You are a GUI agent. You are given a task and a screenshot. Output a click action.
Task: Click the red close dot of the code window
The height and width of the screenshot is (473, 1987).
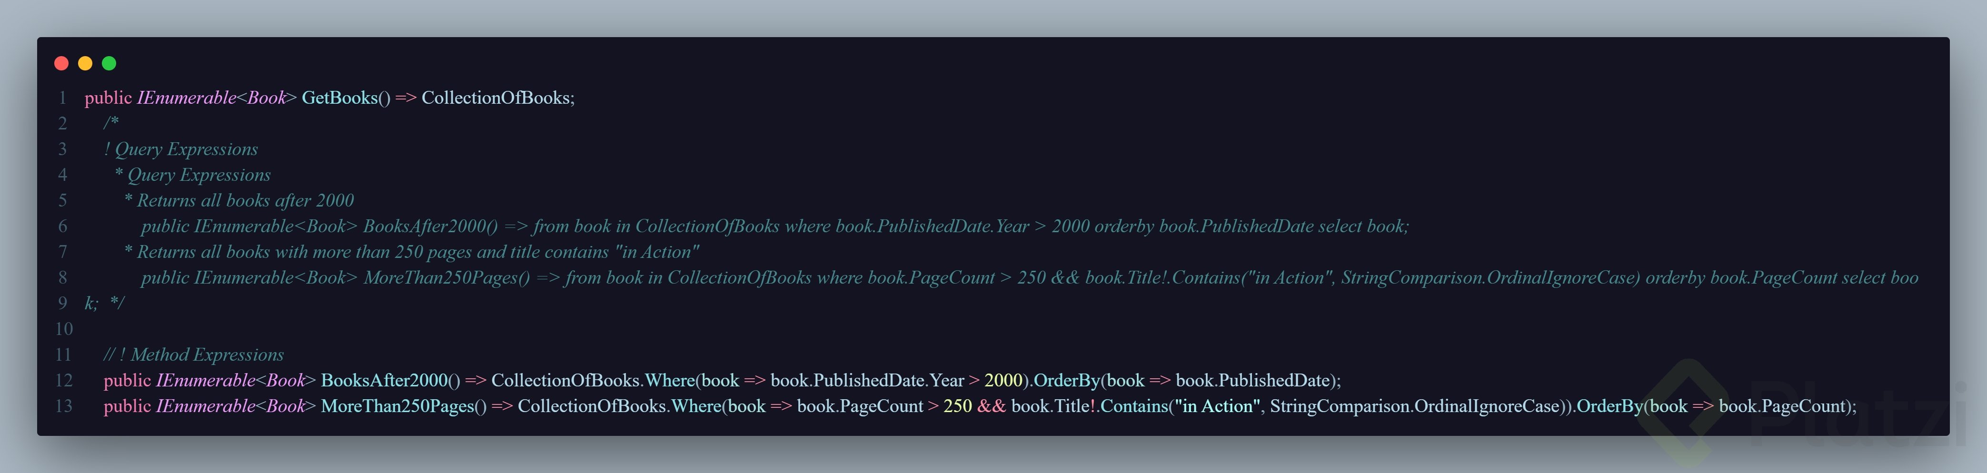[62, 63]
